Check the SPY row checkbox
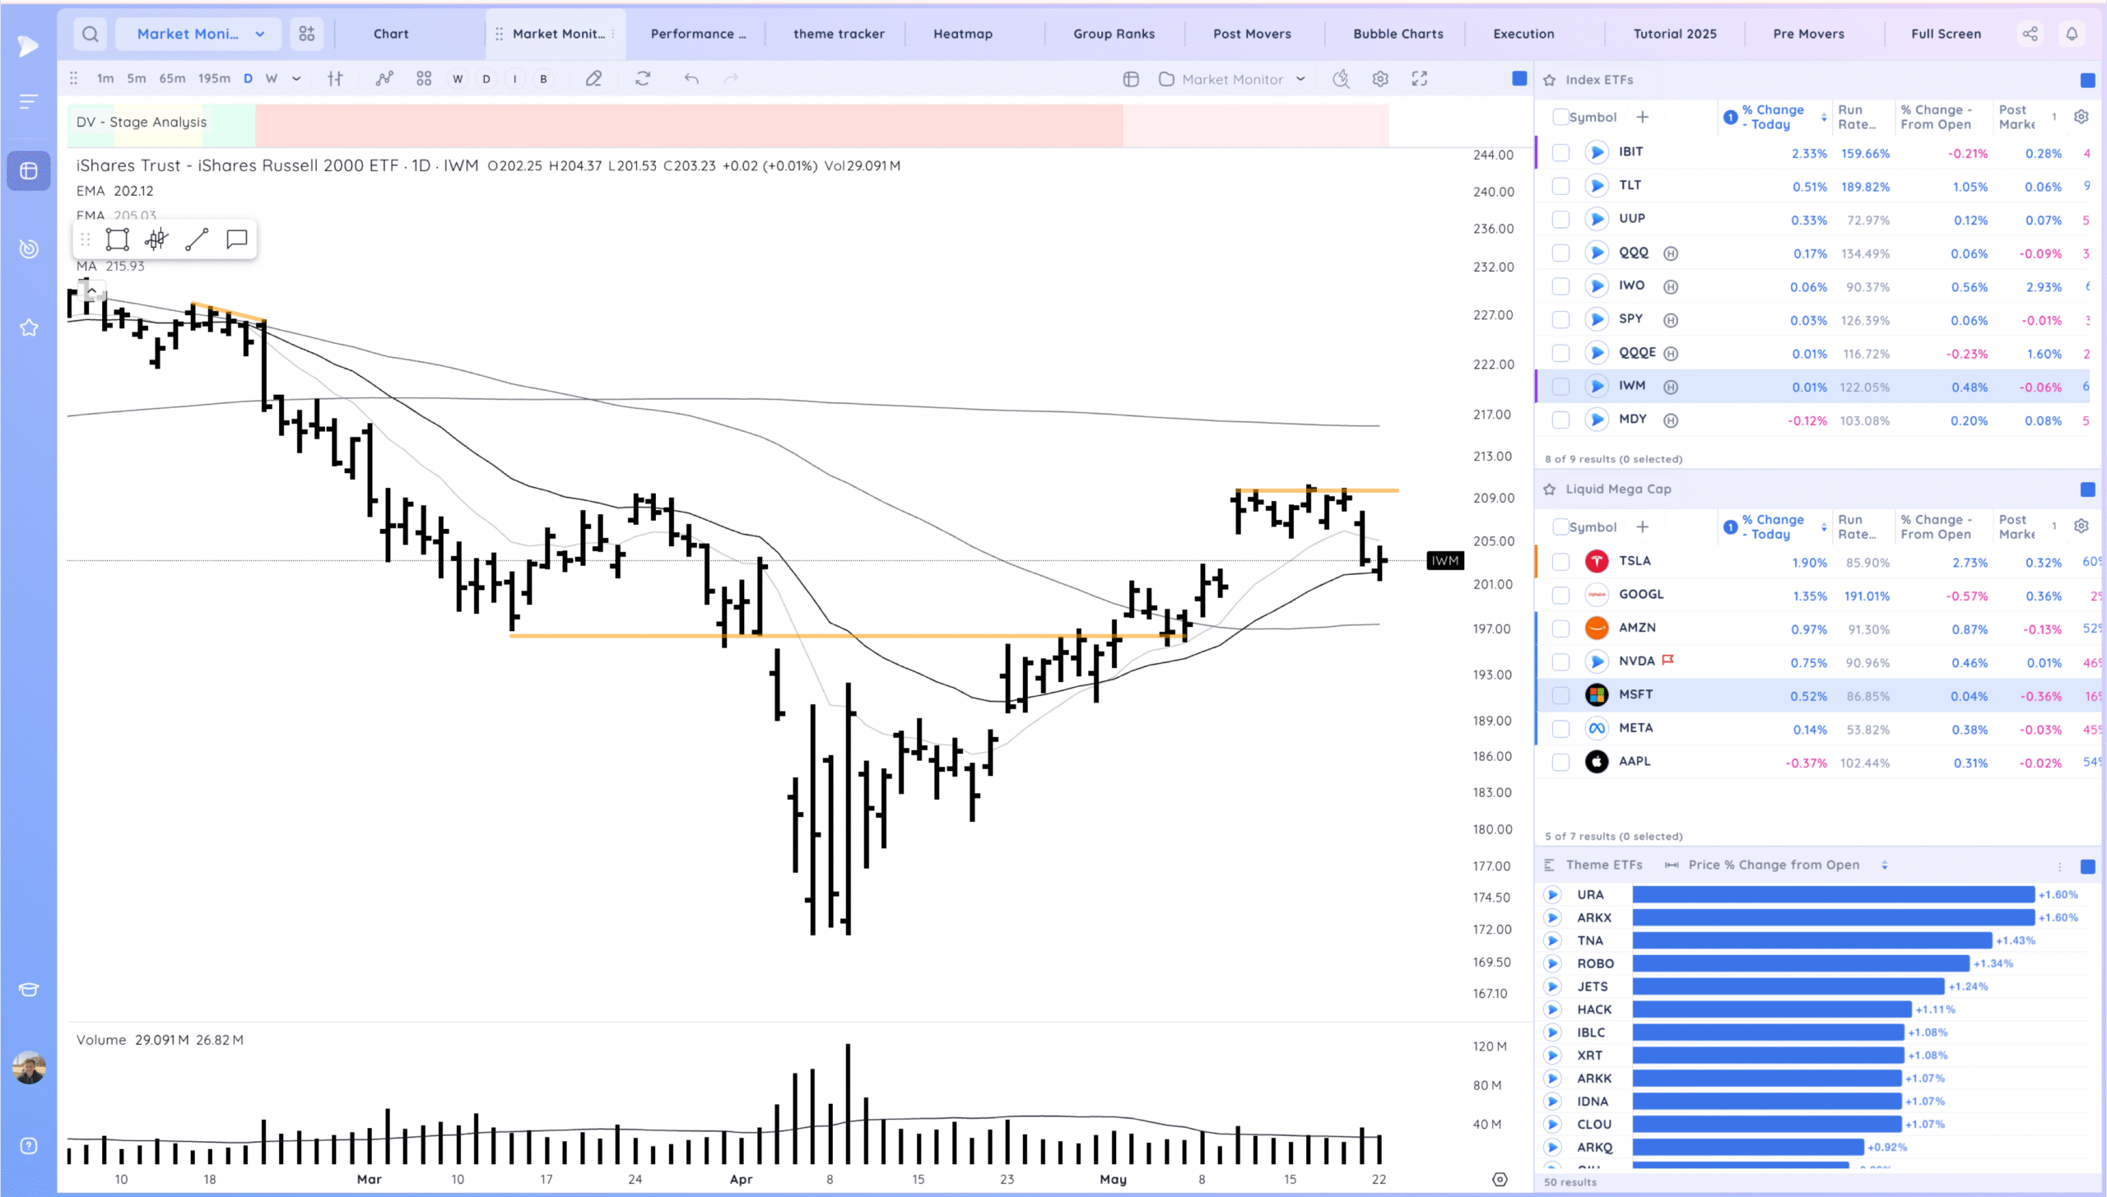This screenshot has height=1197, width=2107. pyautogui.click(x=1560, y=320)
